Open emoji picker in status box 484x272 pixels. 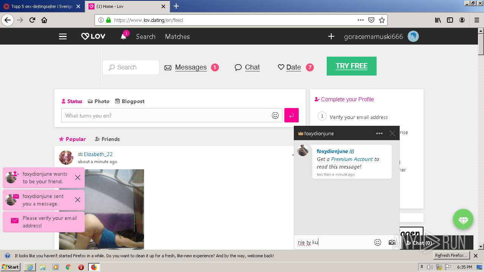click(x=275, y=116)
